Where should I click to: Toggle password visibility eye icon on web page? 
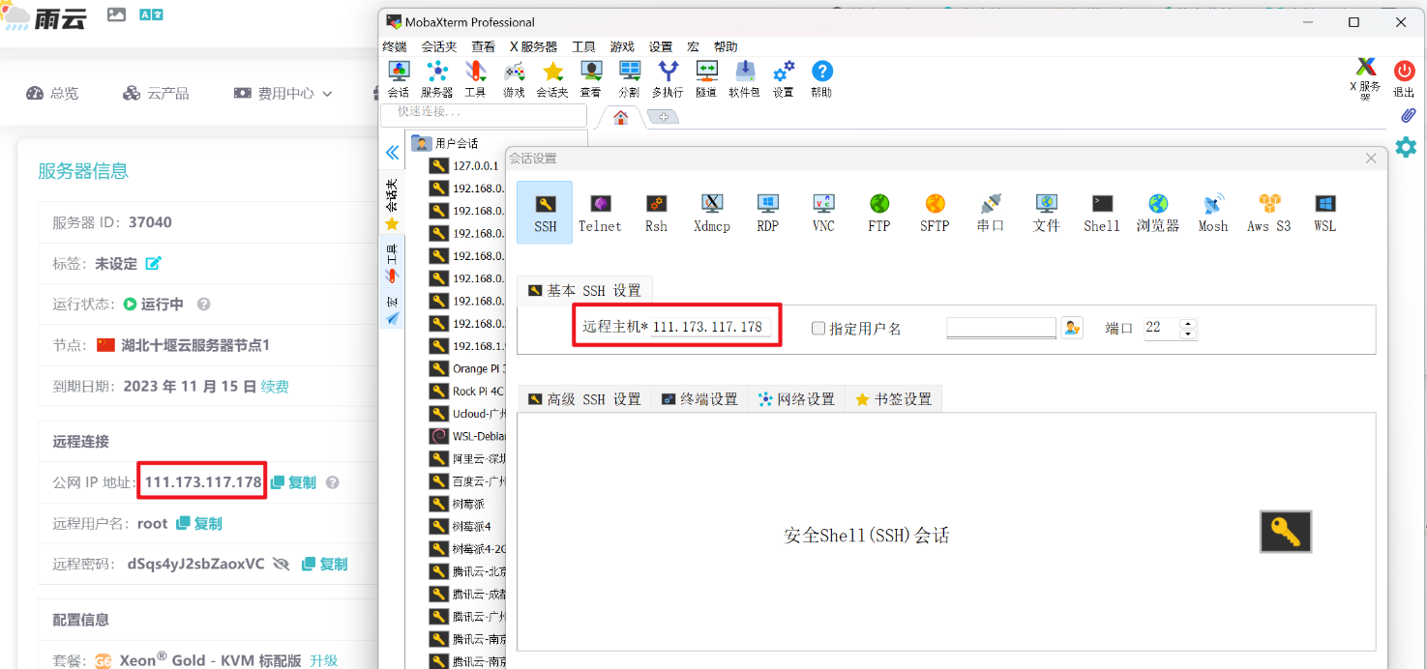coord(282,564)
